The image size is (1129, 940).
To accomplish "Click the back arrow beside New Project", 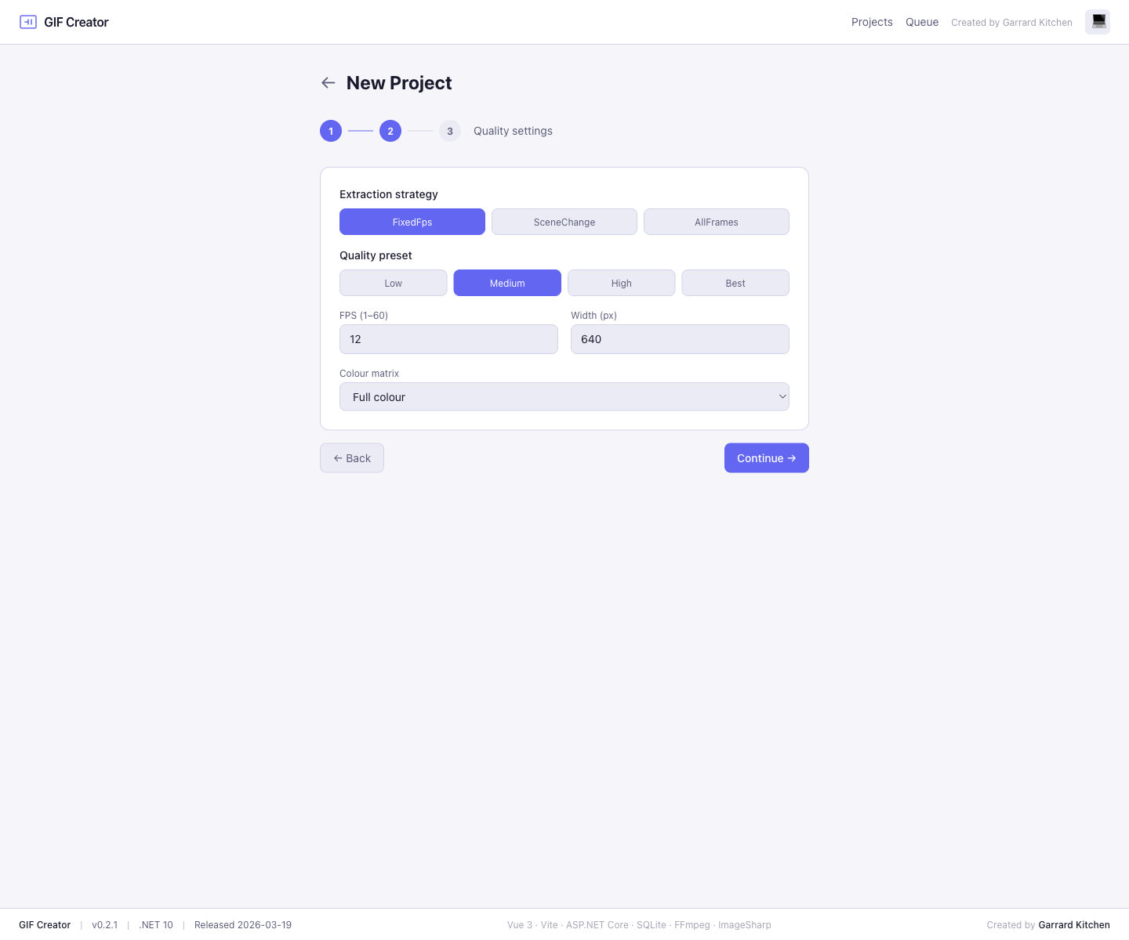I will 329,83.
